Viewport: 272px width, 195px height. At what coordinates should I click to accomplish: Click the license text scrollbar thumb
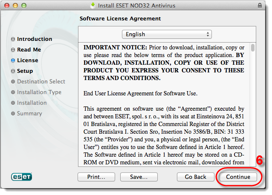click(x=253, y=48)
